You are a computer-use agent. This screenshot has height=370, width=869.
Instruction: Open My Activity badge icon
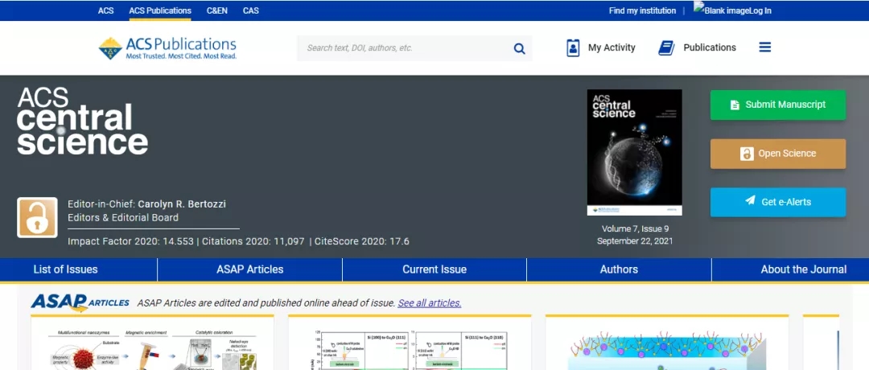click(x=573, y=47)
